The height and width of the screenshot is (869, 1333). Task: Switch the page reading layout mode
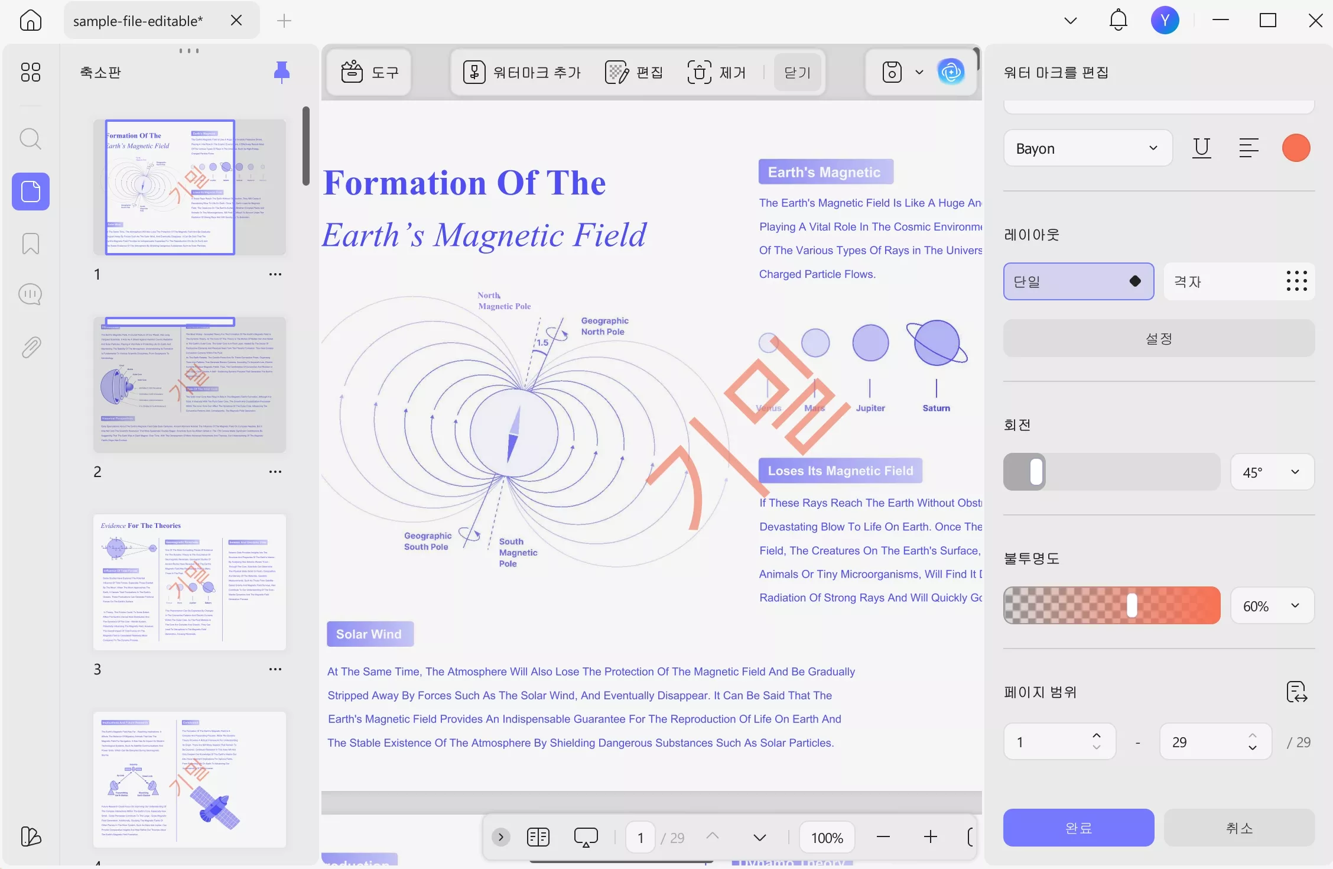[x=538, y=837]
